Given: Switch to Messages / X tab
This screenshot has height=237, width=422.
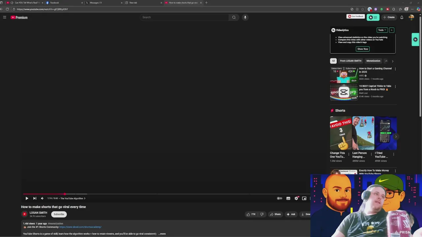Looking at the screenshot, I should [104, 3].
